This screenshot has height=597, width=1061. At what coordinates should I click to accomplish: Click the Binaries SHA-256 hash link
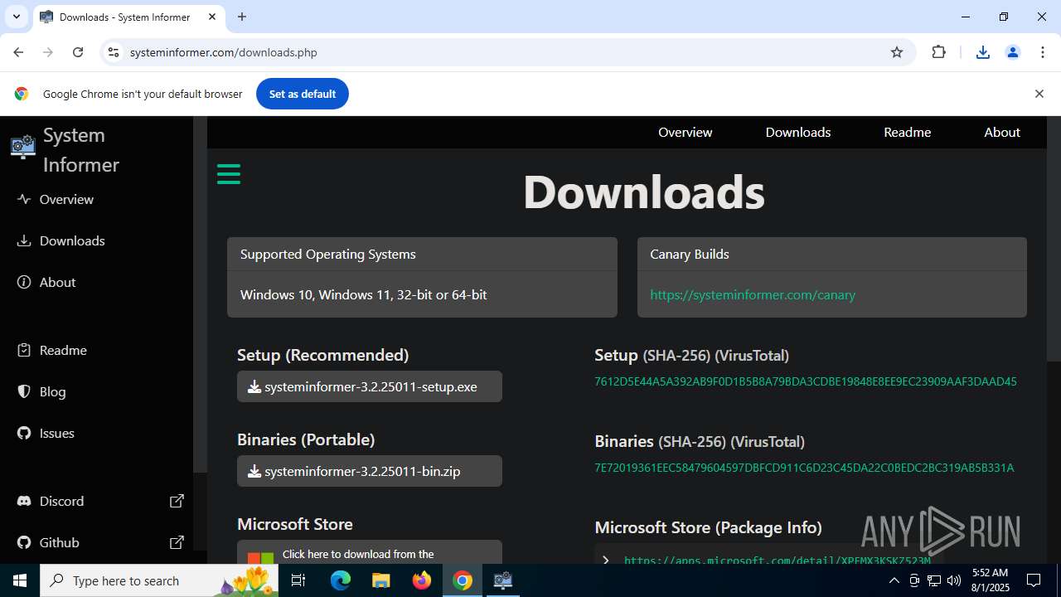click(804, 468)
